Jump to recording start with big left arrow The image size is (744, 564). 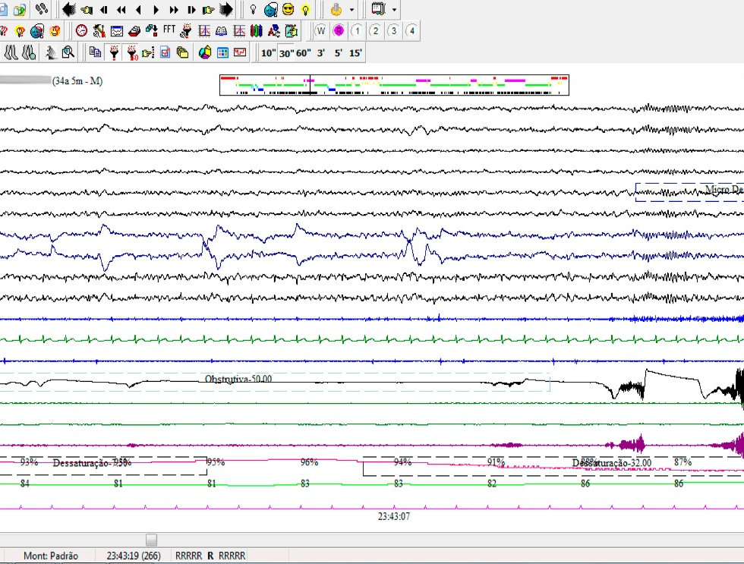pos(68,9)
